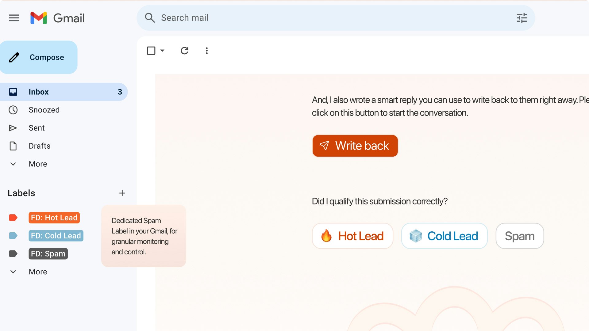Open the Inbox folder
Viewport: 589px width, 331px height.
click(x=39, y=92)
